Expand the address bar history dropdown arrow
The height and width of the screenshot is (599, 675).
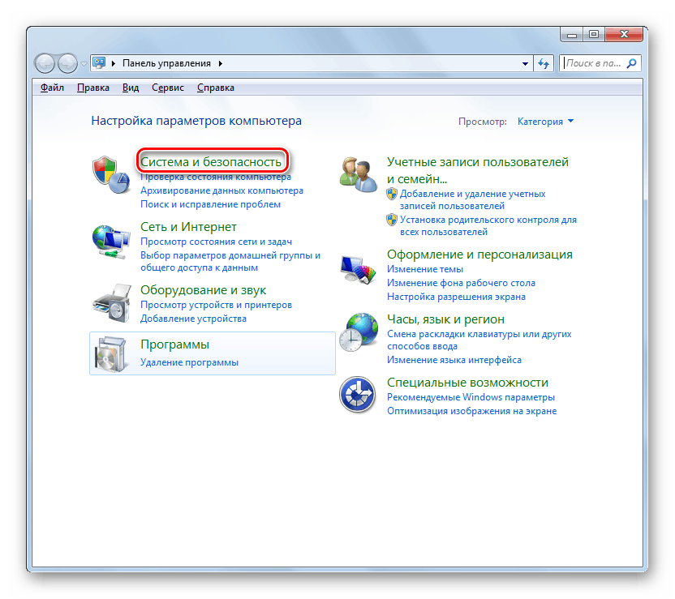525,64
